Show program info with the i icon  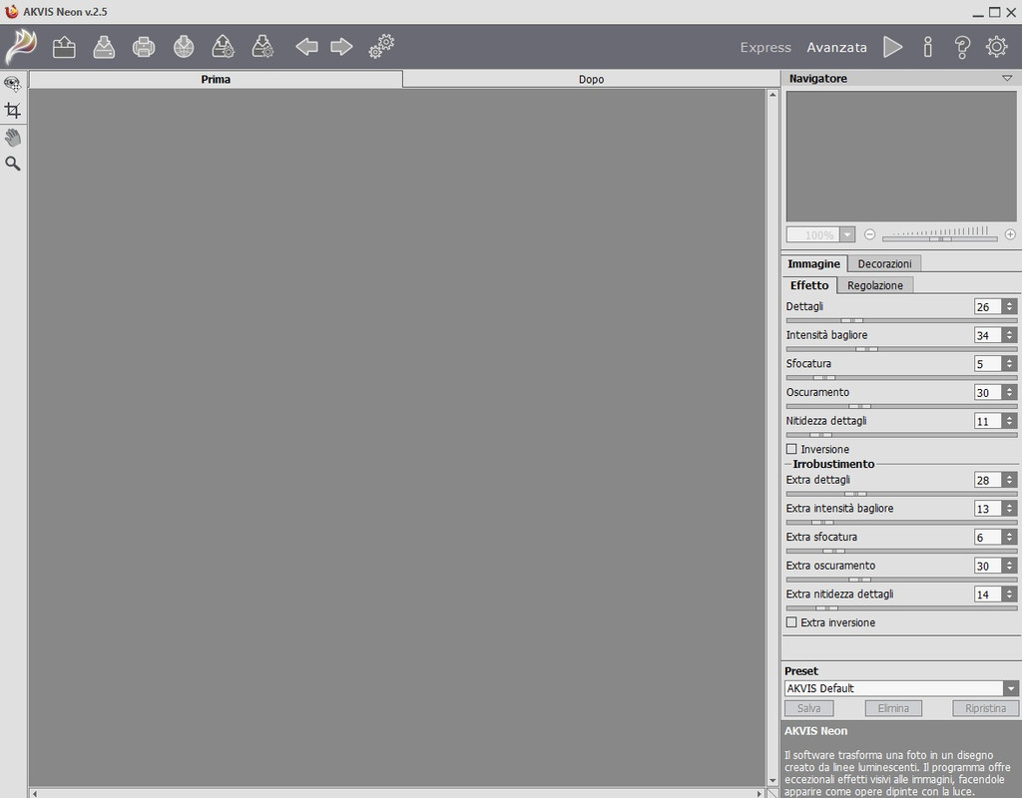[x=927, y=47]
